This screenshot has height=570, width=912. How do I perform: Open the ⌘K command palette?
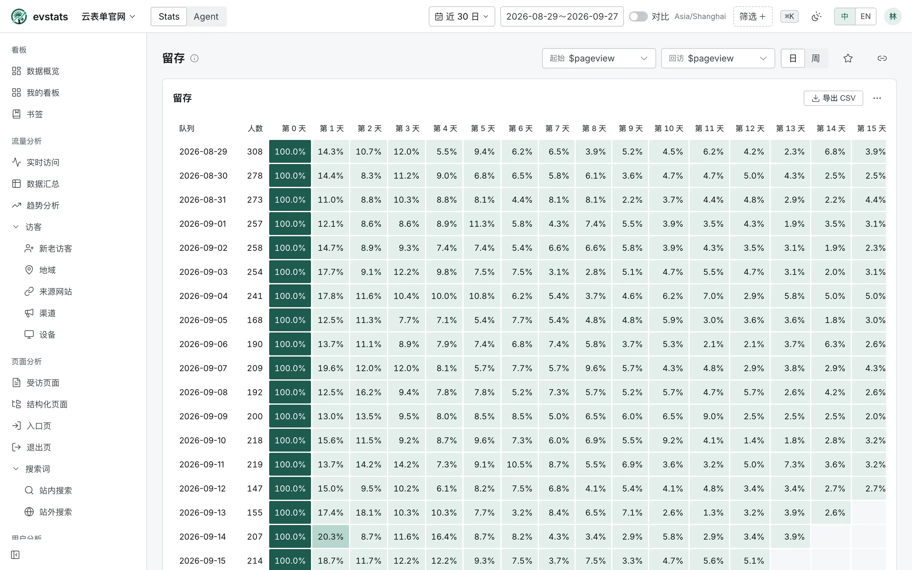click(789, 16)
